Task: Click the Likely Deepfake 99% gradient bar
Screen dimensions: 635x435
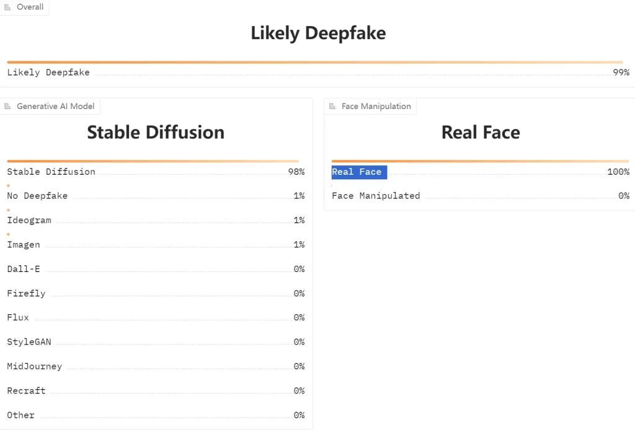Action: point(317,62)
